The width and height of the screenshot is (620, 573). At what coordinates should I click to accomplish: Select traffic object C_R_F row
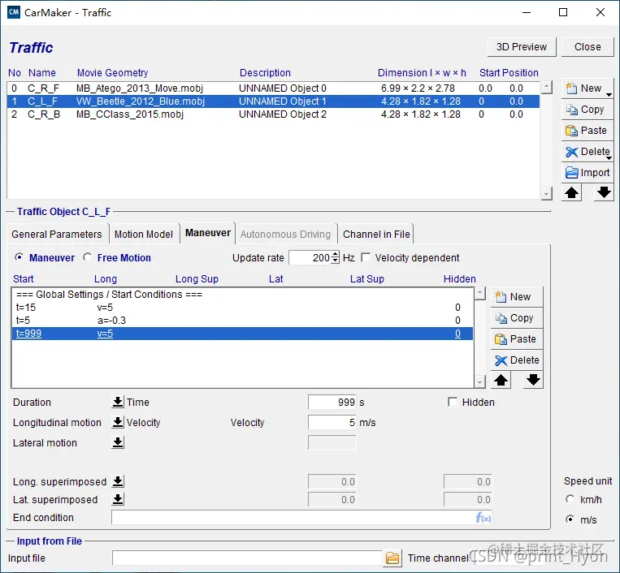point(273,88)
